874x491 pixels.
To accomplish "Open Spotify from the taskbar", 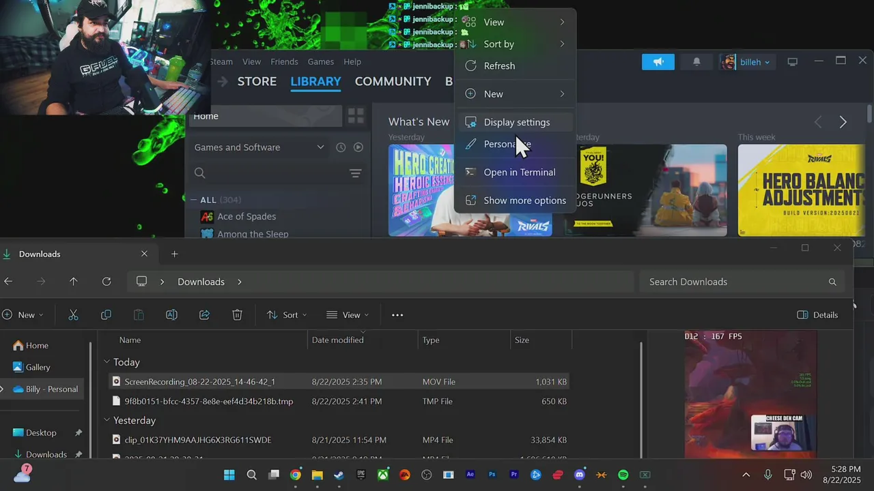I will (623, 475).
